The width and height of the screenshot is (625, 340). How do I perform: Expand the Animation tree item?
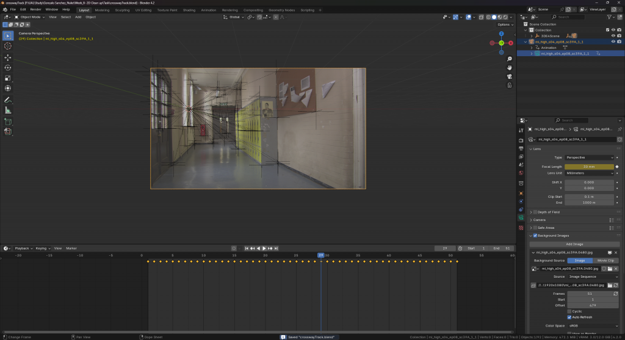532,48
